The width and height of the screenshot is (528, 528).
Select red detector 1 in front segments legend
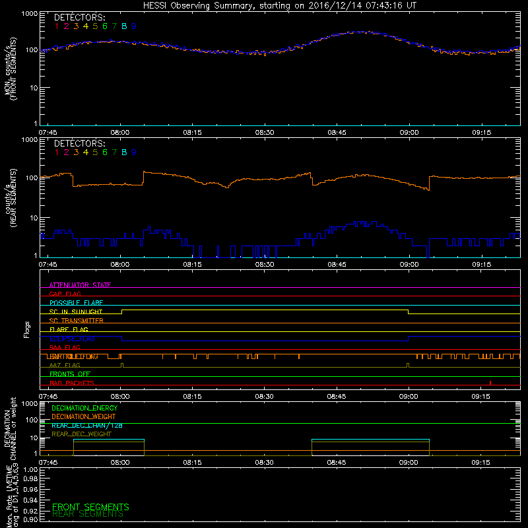point(57,26)
